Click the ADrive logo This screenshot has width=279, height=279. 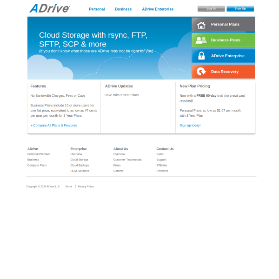[x=50, y=8]
